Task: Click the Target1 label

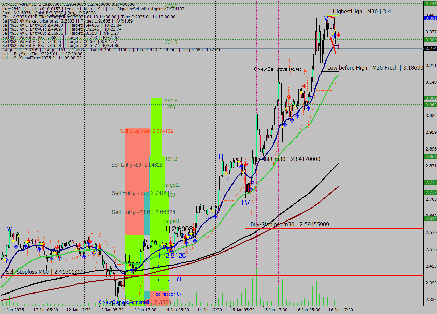Action: 171,221
